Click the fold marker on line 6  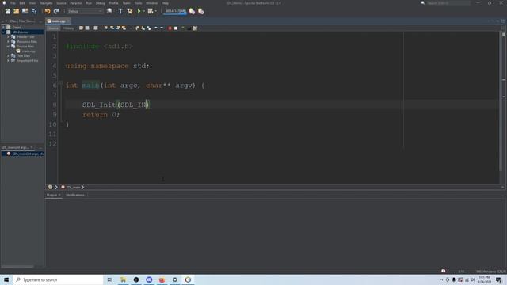point(61,82)
